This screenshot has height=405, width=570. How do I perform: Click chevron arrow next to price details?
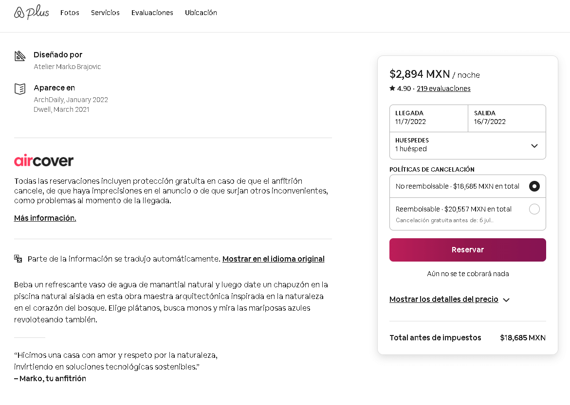(506, 300)
